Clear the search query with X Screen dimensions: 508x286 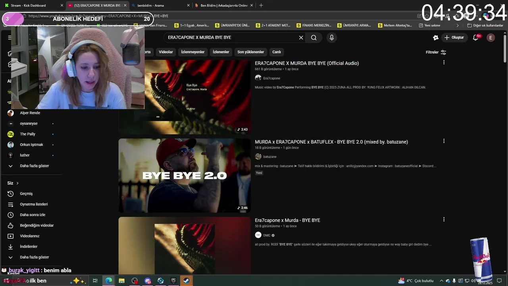point(301,38)
